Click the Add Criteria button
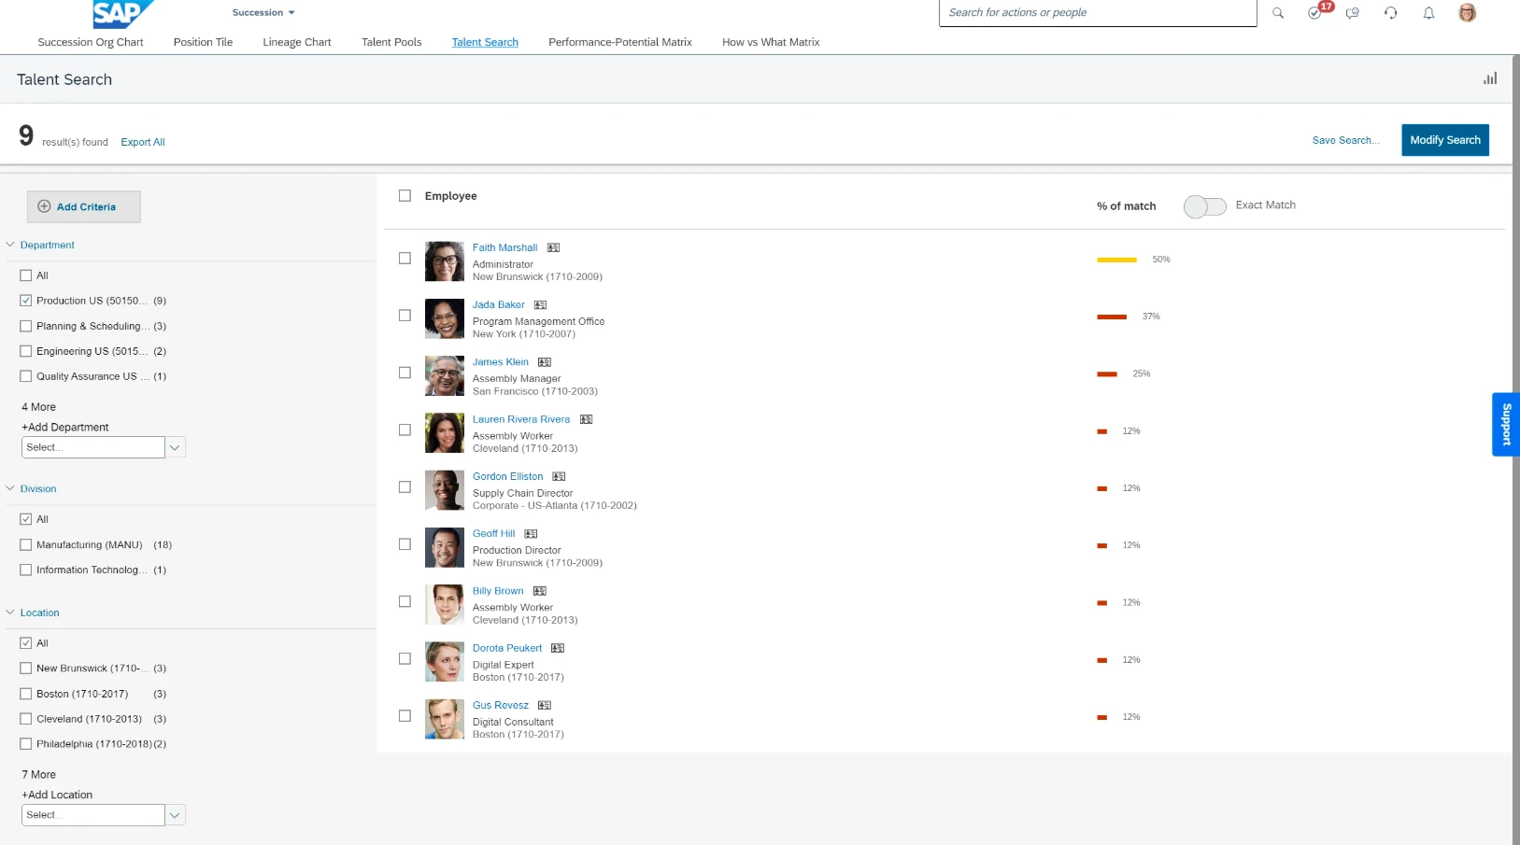The height and width of the screenshot is (845, 1520). 84,207
